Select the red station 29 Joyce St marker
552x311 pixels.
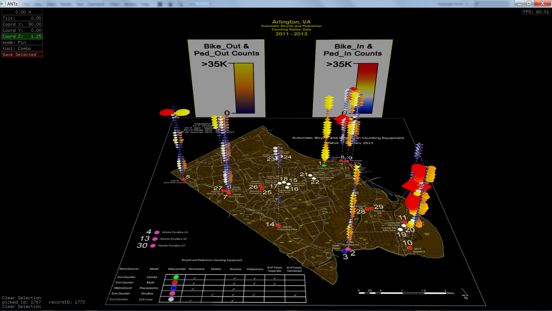[x=371, y=208]
